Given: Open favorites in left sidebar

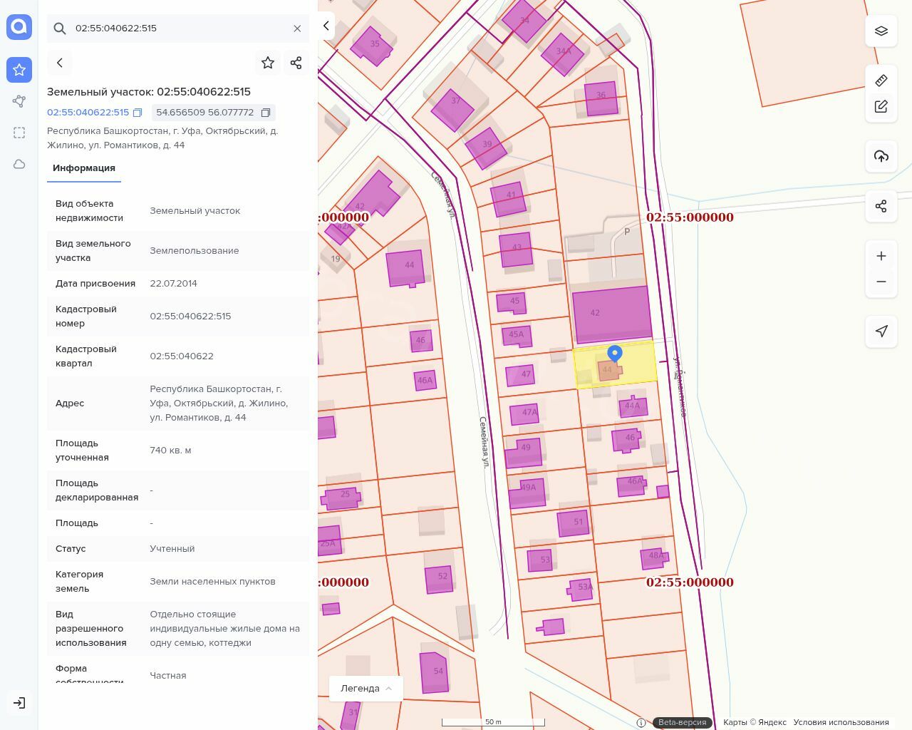Looking at the screenshot, I should (19, 70).
